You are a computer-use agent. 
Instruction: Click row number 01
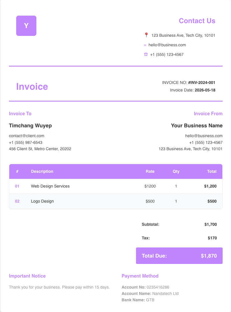17,186
